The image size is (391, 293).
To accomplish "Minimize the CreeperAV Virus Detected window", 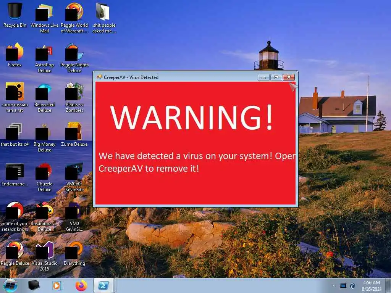I will coord(263,77).
